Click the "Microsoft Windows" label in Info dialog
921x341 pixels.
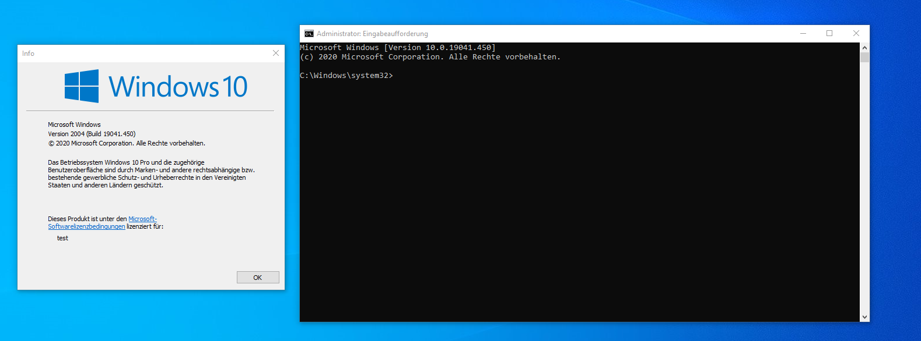[x=74, y=125]
